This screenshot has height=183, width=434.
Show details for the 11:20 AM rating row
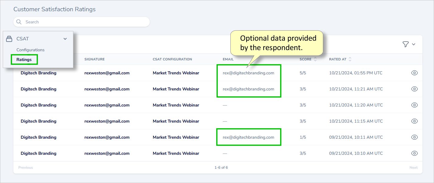tap(415, 105)
